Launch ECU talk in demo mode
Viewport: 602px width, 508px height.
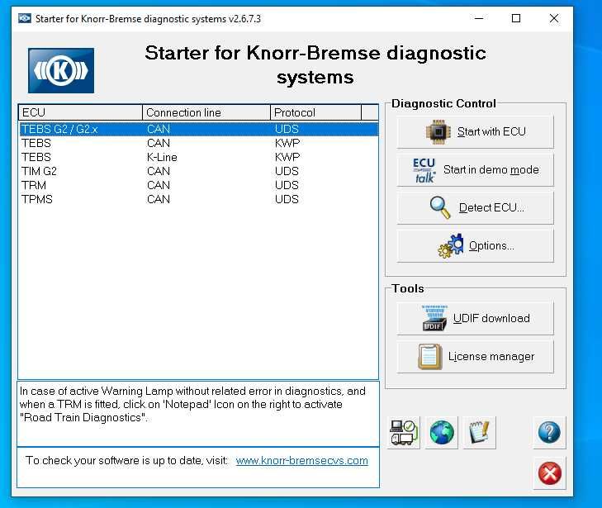tap(475, 169)
